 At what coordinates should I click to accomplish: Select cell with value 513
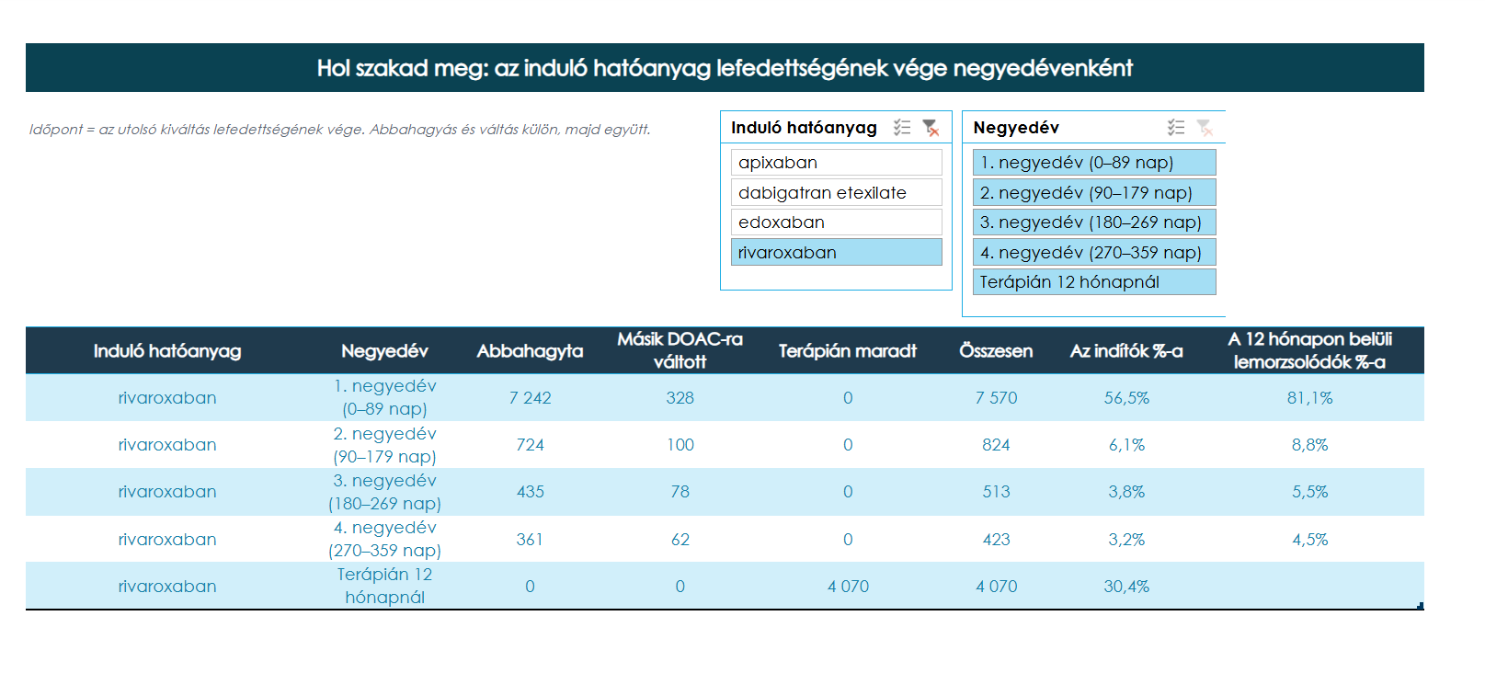(996, 492)
